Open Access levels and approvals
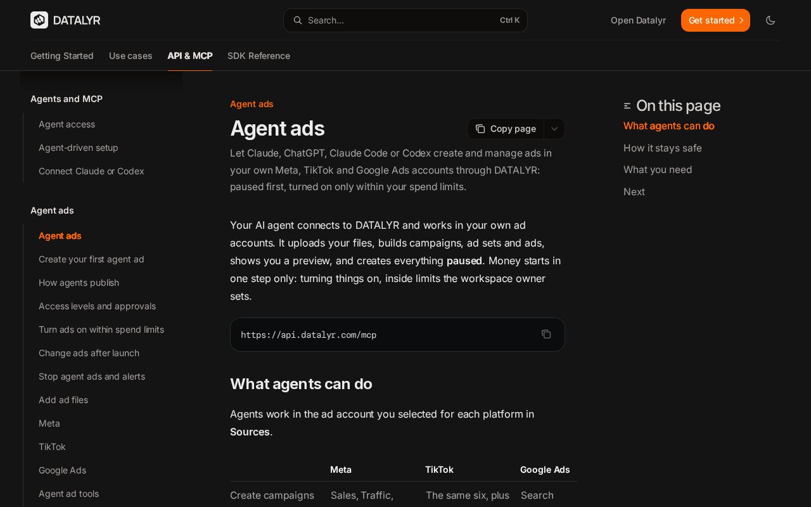This screenshot has width=811, height=507. tap(97, 306)
